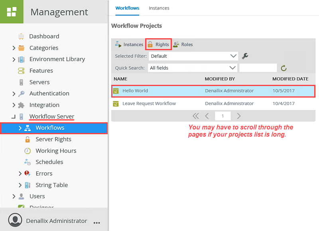Click the filter configuration wrench icon
This screenshot has height=231, width=319.
tap(245, 56)
